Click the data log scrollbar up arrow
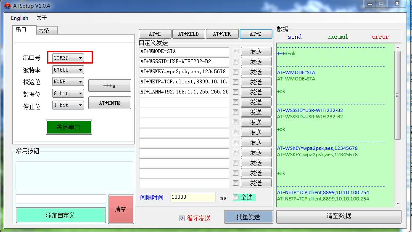 pos(398,47)
